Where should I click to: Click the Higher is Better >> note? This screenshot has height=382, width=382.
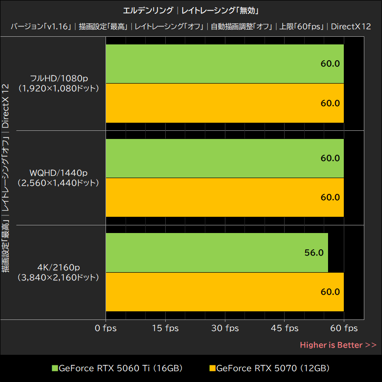tap(338, 345)
